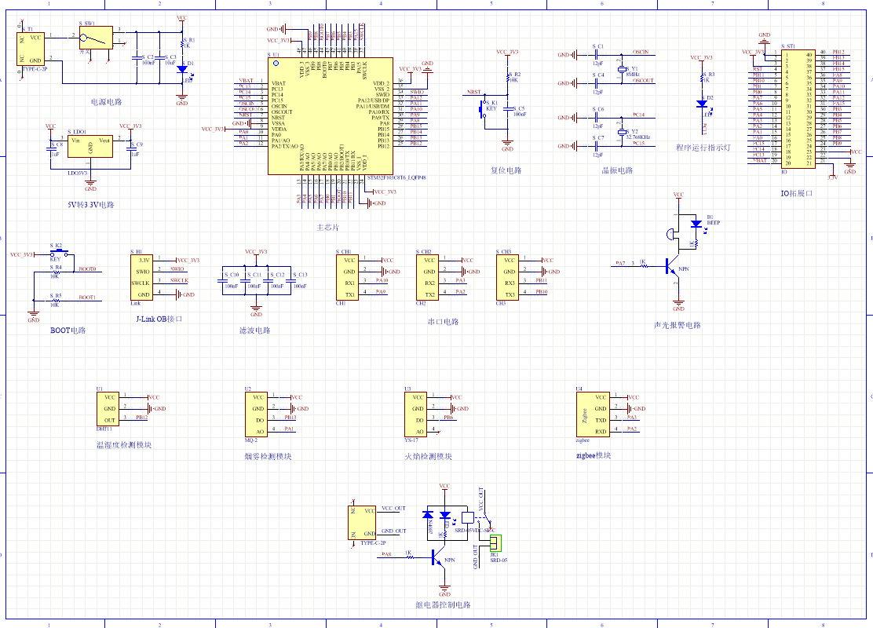Click the S_SW1 power switch symbol

coord(96,38)
